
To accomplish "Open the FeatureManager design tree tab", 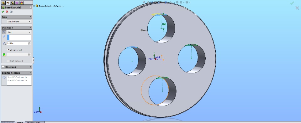I will 3,3.
